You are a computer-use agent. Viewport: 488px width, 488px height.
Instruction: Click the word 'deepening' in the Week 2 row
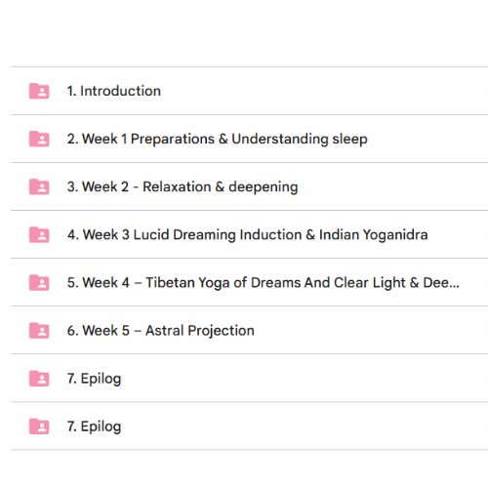(x=264, y=187)
